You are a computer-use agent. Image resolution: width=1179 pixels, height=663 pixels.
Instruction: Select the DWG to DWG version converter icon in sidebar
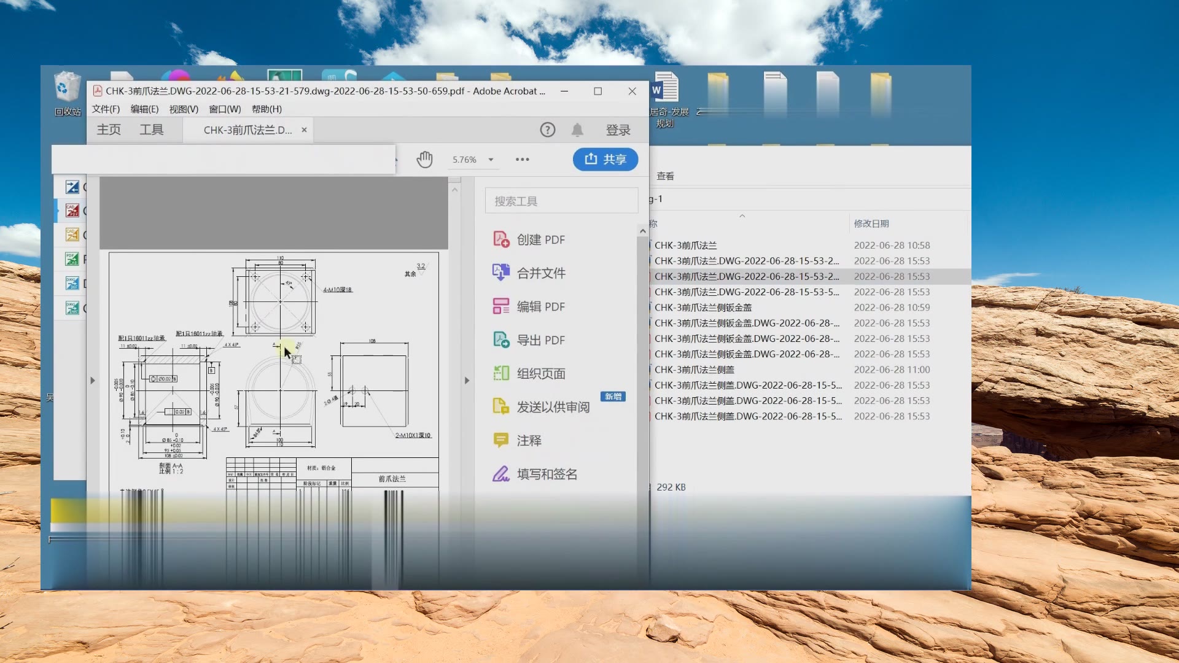tap(72, 308)
